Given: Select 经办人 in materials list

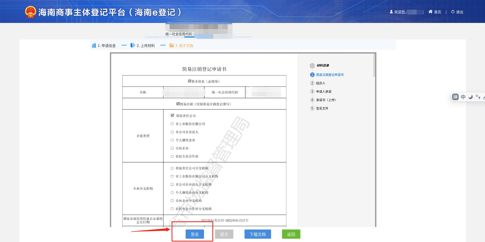Looking at the screenshot, I should (321, 83).
